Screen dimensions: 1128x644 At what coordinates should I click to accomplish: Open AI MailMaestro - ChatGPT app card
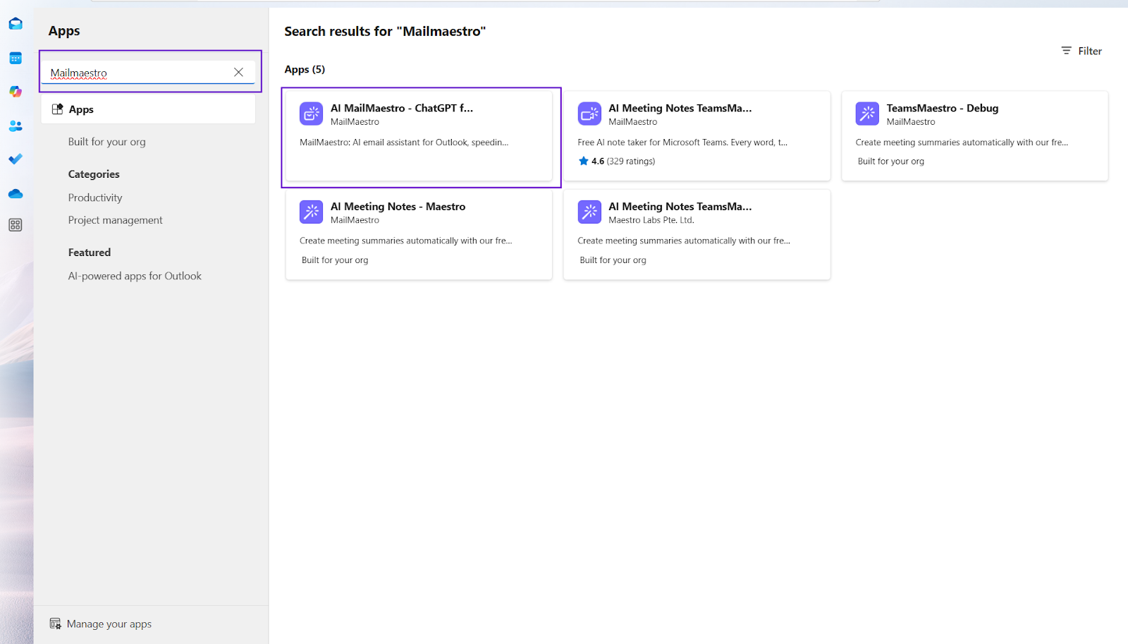click(419, 135)
